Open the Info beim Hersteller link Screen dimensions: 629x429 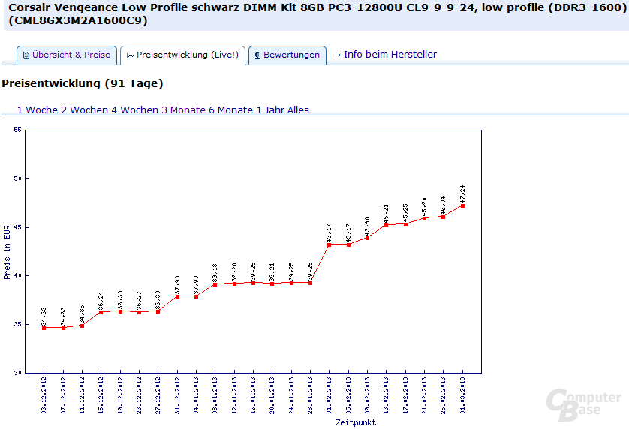coord(390,55)
